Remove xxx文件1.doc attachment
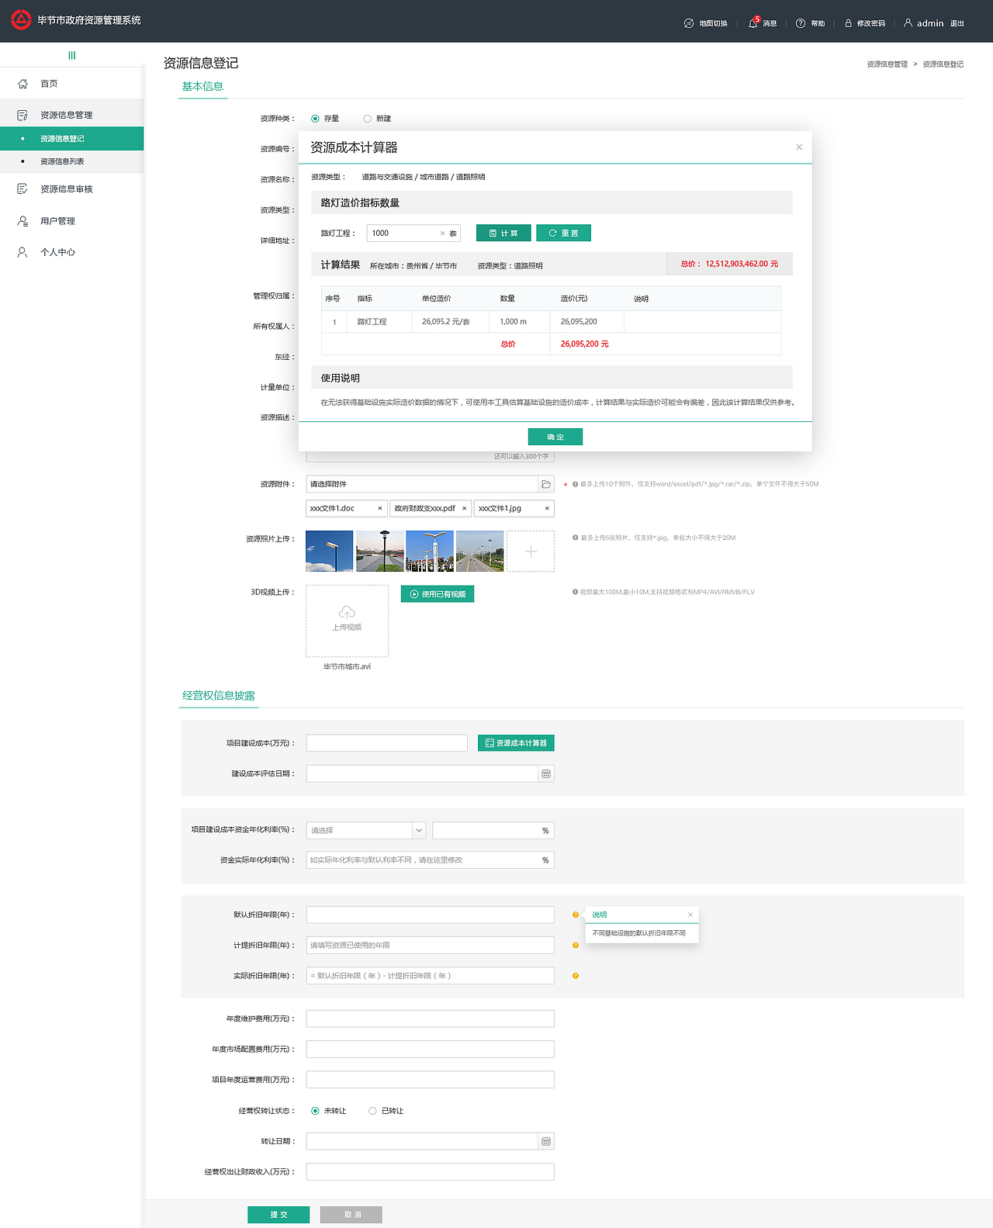993x1228 pixels. tap(379, 509)
